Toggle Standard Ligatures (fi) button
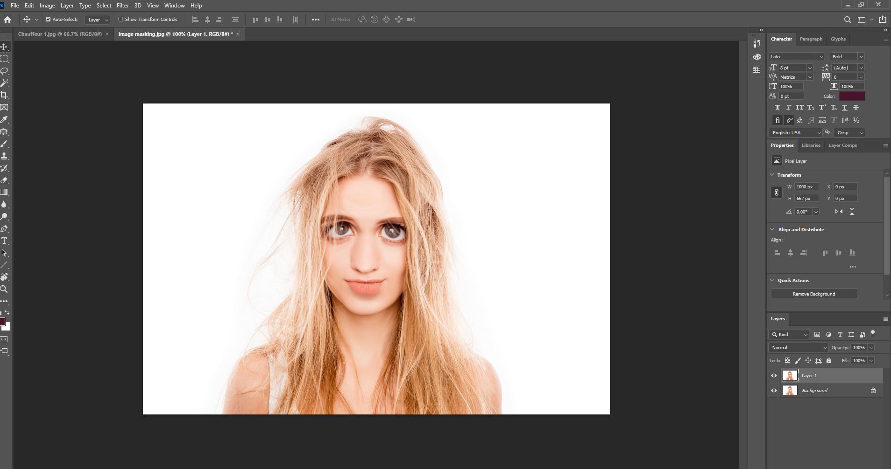 coord(778,120)
